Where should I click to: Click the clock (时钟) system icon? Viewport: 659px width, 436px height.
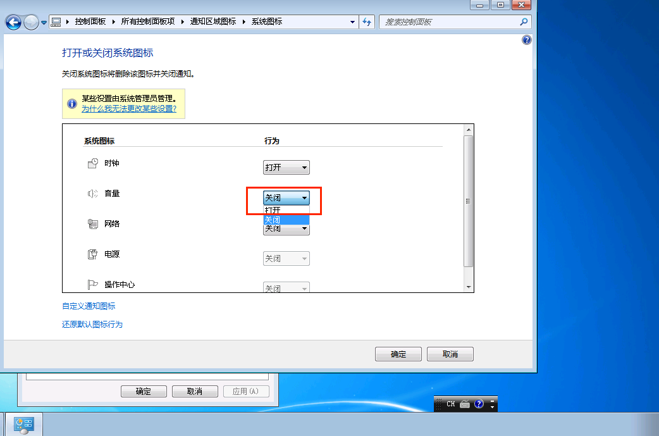(92, 163)
